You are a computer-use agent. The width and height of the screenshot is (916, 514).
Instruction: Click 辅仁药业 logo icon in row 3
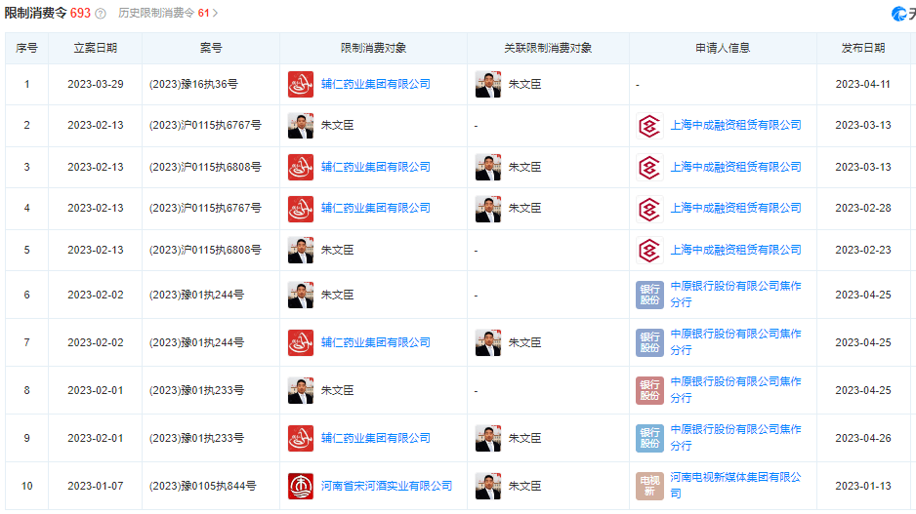(300, 167)
